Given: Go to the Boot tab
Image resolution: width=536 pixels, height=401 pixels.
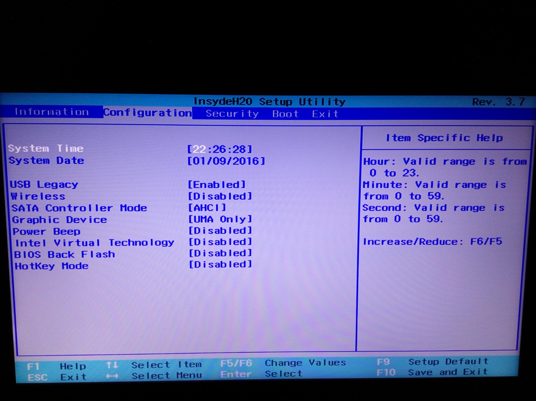Looking at the screenshot, I should coord(285,114).
